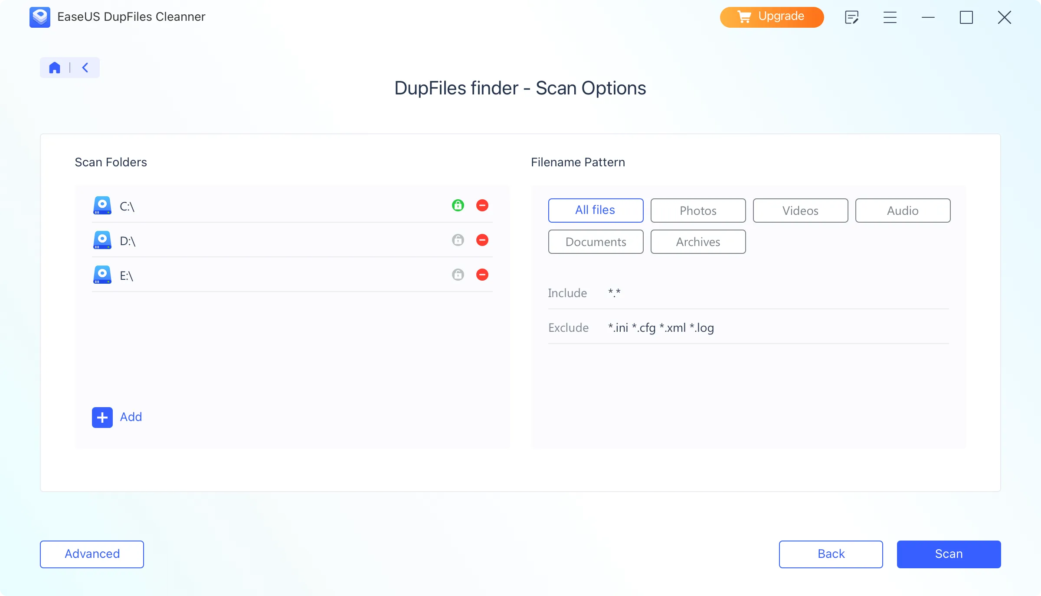Select the Archives filename pattern
This screenshot has height=596, width=1041.
coord(698,242)
